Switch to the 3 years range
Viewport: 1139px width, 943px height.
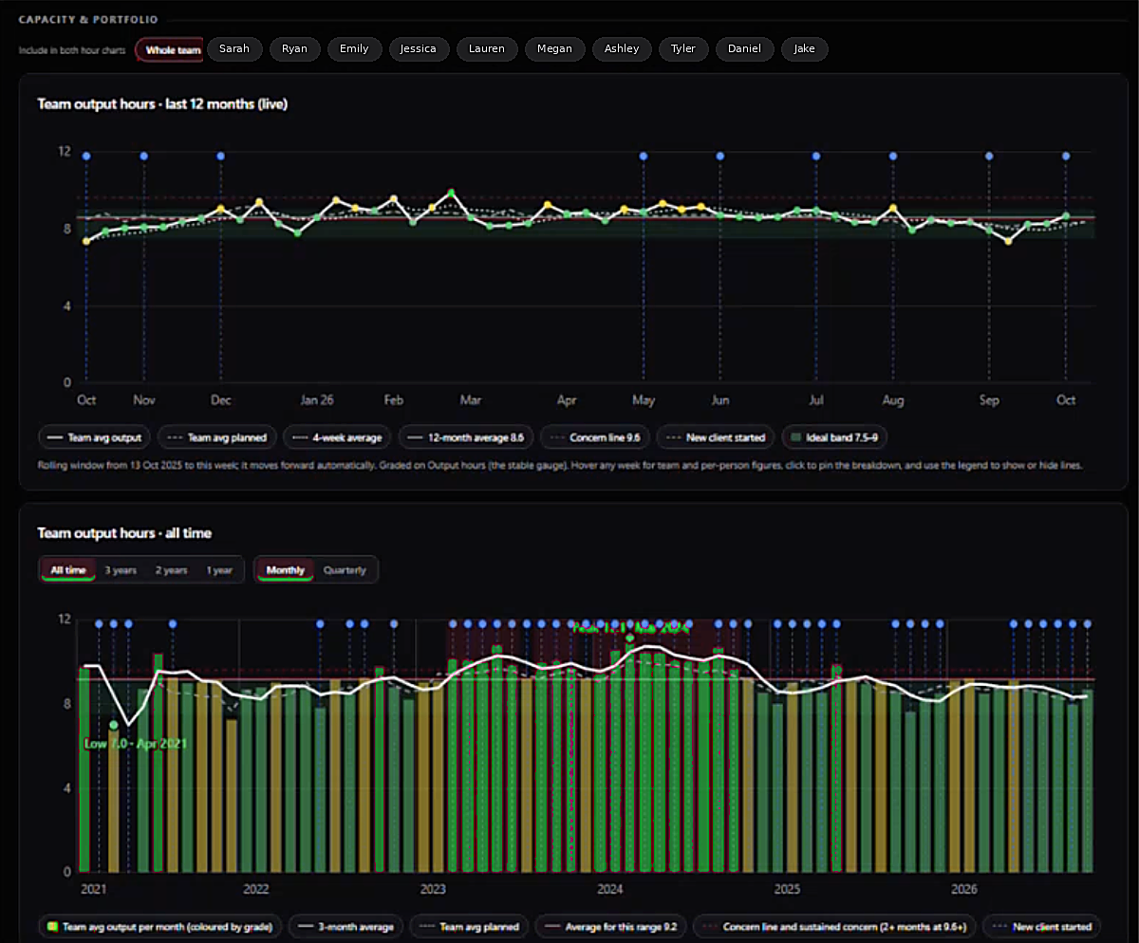121,570
